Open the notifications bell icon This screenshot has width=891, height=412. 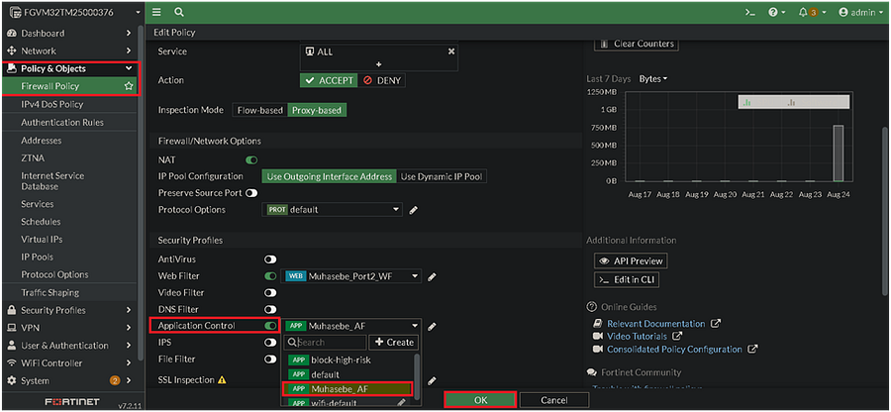click(x=812, y=12)
